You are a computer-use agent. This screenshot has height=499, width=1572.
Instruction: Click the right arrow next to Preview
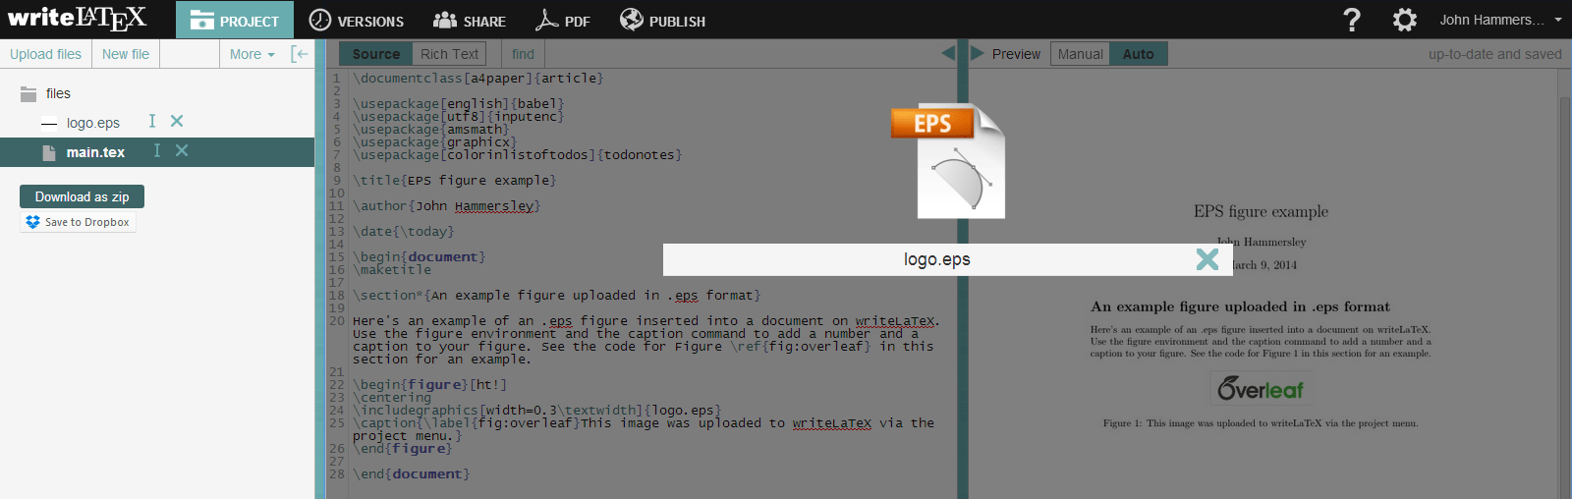pos(978,53)
